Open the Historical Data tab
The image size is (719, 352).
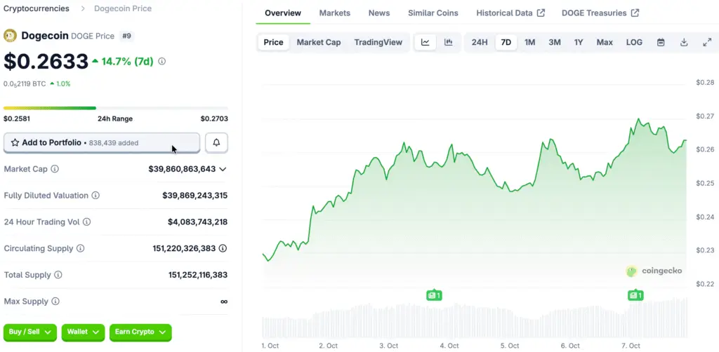click(510, 13)
